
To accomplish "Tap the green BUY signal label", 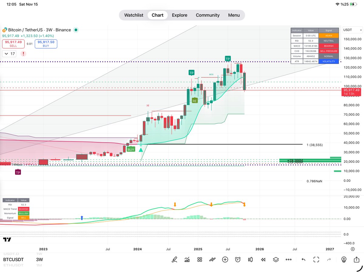I will click(131, 150).
